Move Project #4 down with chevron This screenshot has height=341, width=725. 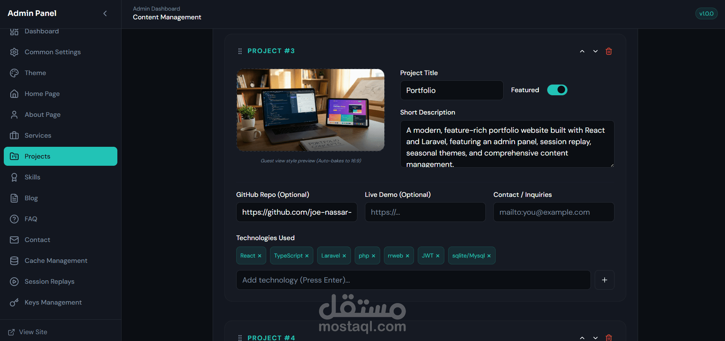click(x=595, y=338)
